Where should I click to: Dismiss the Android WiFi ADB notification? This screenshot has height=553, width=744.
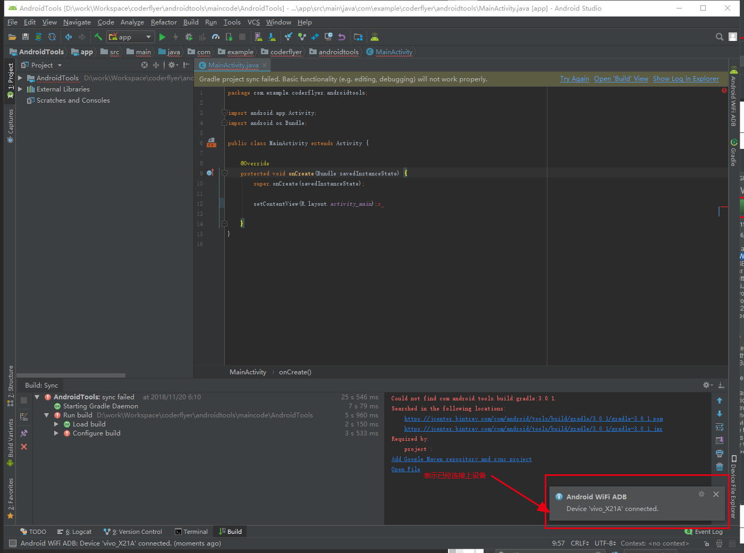click(x=716, y=495)
